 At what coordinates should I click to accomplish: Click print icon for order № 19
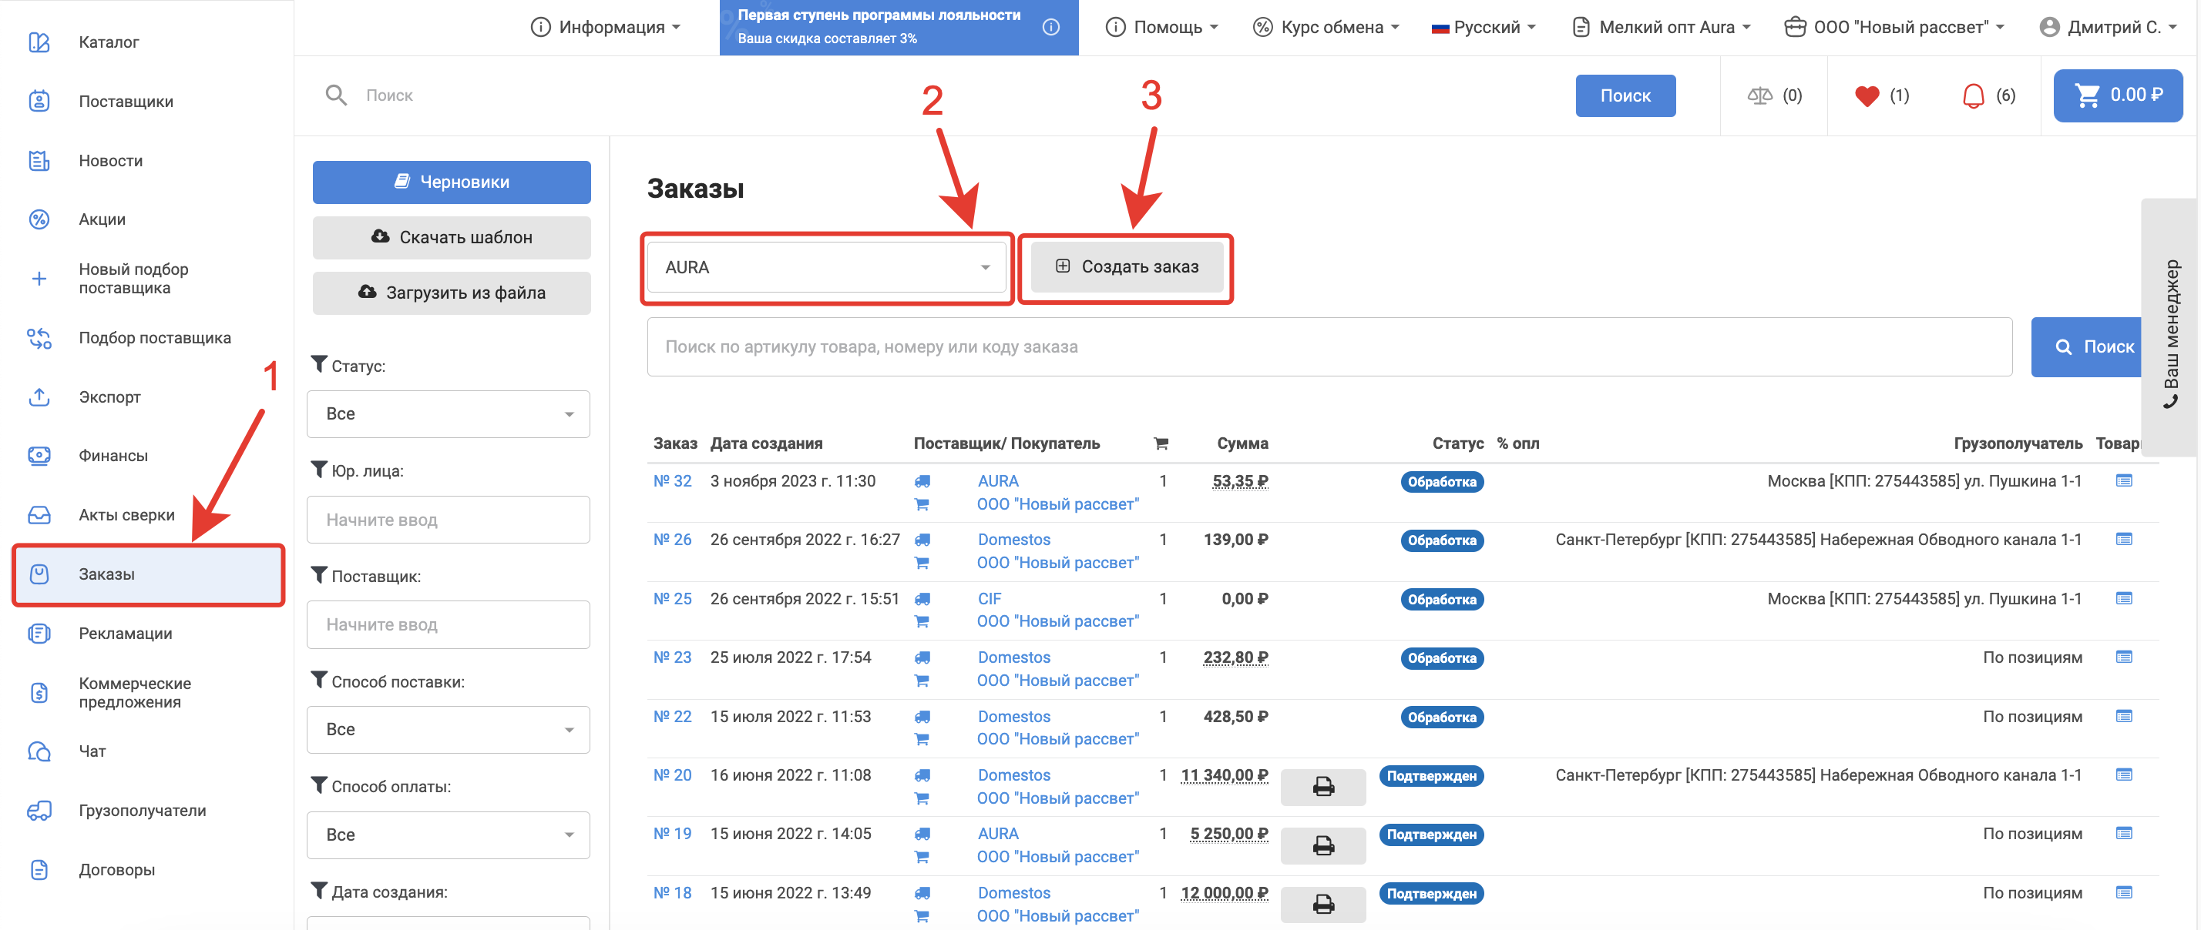pos(1322,845)
